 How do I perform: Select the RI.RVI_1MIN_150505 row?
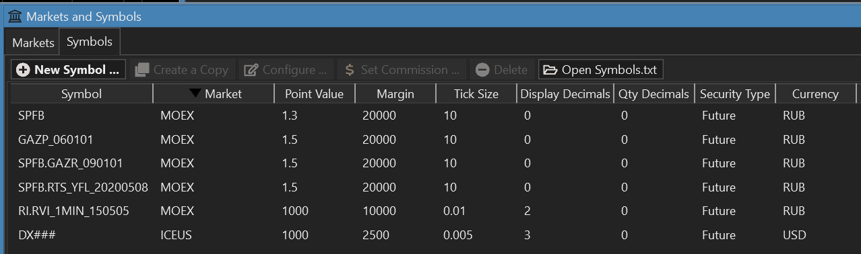click(x=433, y=211)
